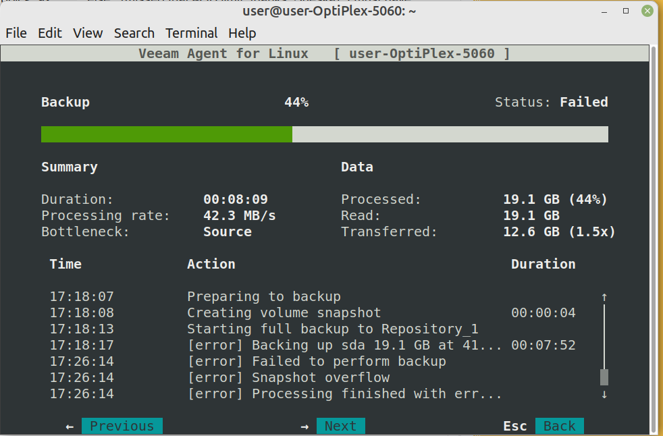Viewport: 663px width, 436px height.
Task: Open the Help menu
Action: [242, 33]
